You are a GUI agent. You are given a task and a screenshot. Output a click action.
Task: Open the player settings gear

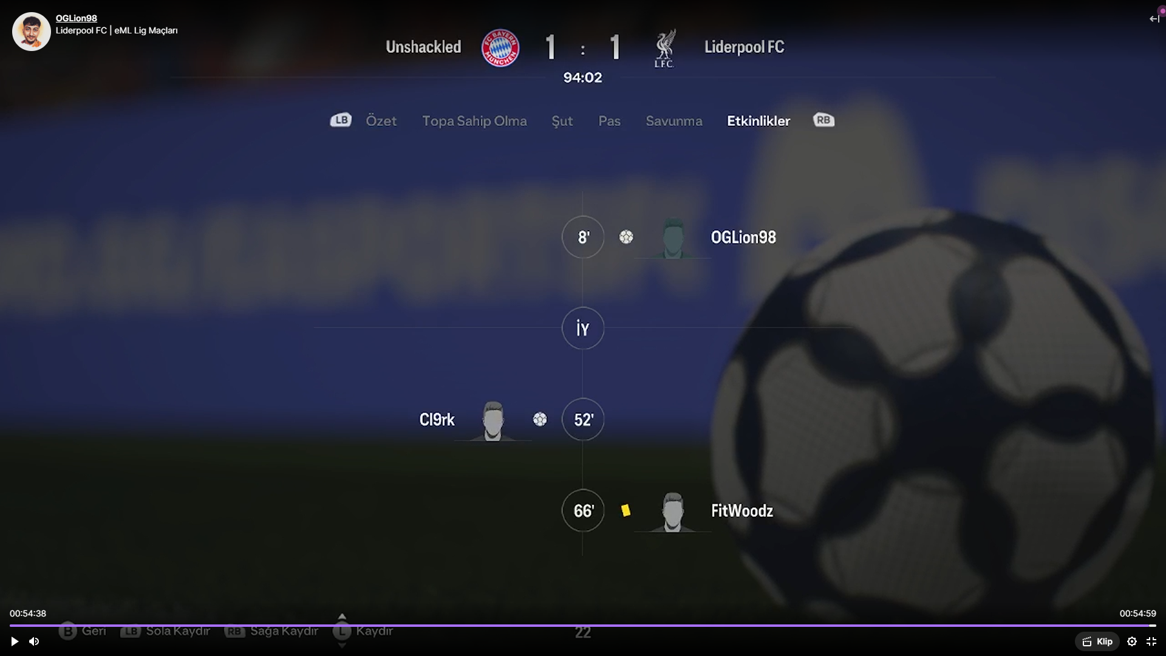(1132, 641)
